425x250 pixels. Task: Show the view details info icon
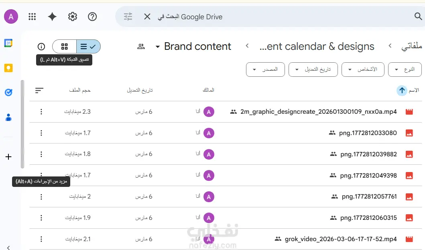click(41, 47)
